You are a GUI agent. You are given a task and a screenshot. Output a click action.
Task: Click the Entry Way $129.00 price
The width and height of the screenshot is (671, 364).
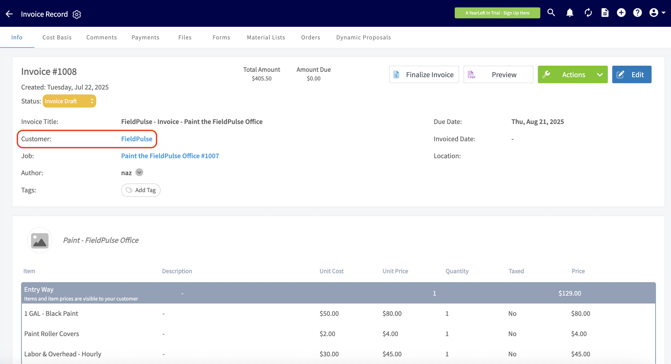(570, 293)
